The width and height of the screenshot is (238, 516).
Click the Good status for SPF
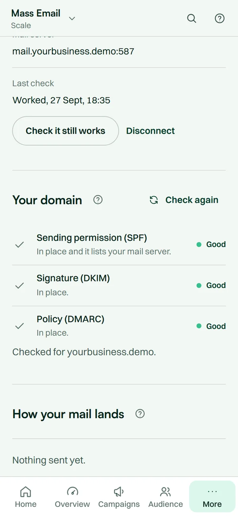tap(211, 244)
